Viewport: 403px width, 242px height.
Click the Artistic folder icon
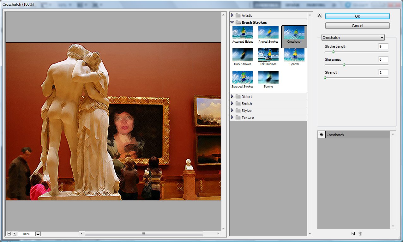coord(238,15)
